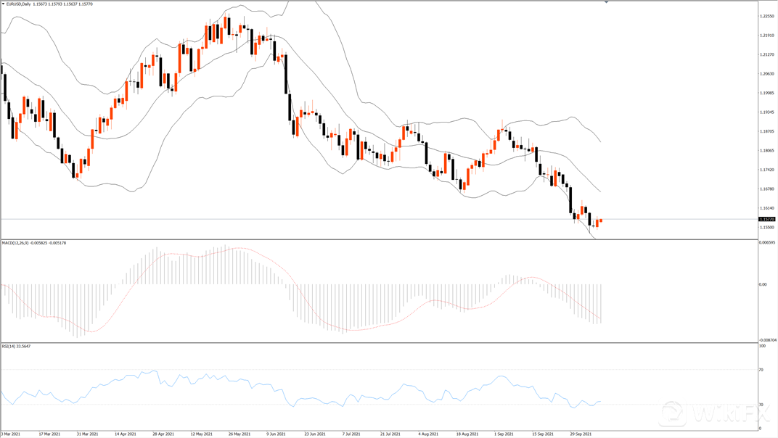Click the 29 Sep 2021 date label
This screenshot has width=778, height=438.
click(x=582, y=434)
